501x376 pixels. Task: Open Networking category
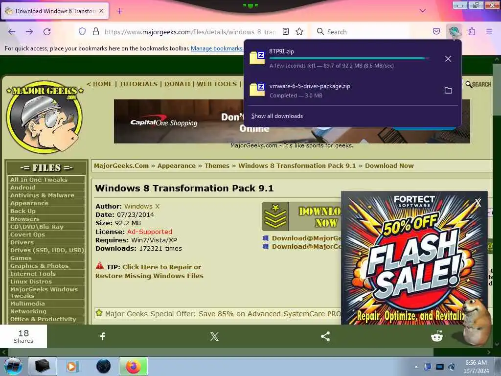28,311
